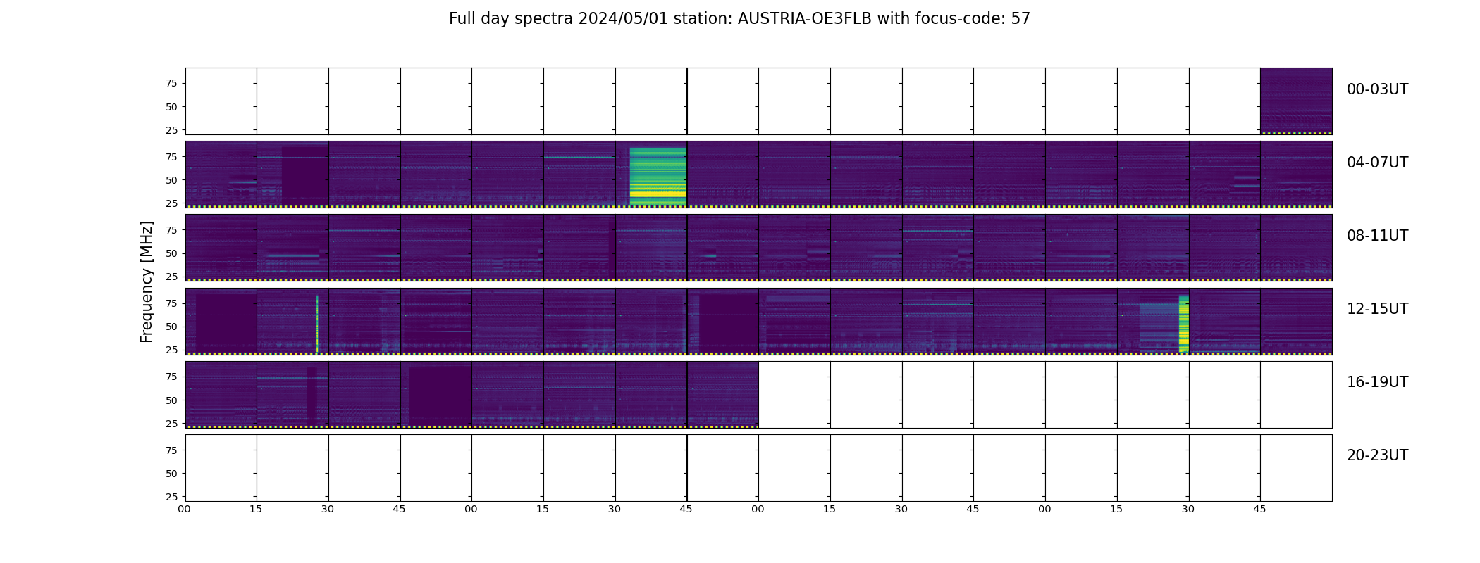This screenshot has height=563, width=1480.
Task: Click the 50 tick label of the 08-11UT row
Action: 171,253
